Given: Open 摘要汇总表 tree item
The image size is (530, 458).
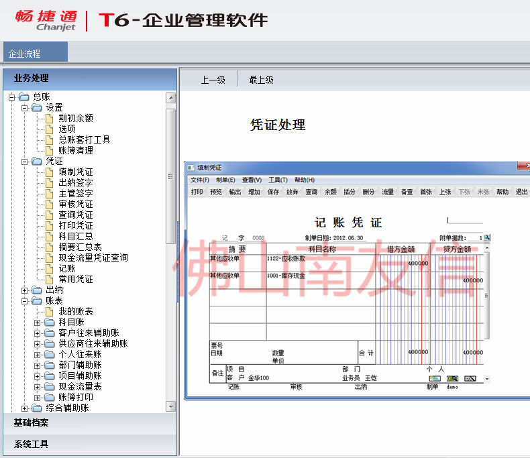Looking at the screenshot, I should click(80, 247).
